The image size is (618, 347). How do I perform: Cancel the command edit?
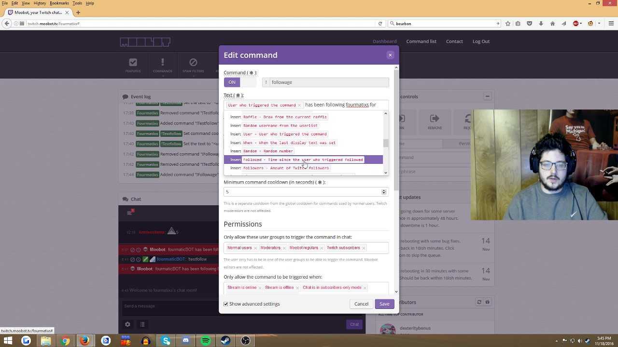click(361, 304)
